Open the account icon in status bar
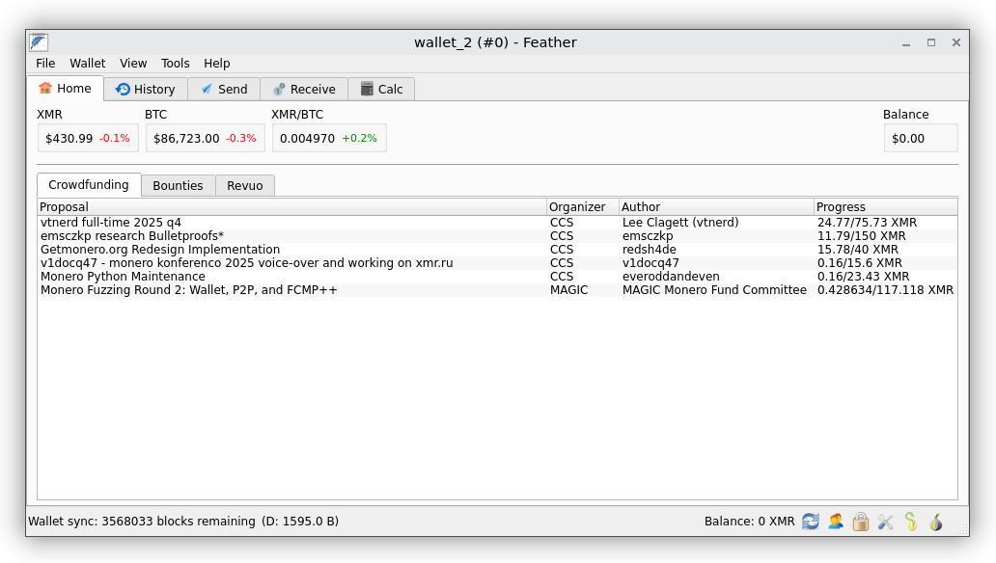The height and width of the screenshot is (563, 996). pyautogui.click(x=836, y=522)
